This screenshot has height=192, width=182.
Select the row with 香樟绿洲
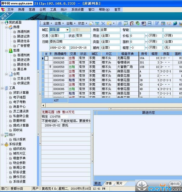[112, 63]
